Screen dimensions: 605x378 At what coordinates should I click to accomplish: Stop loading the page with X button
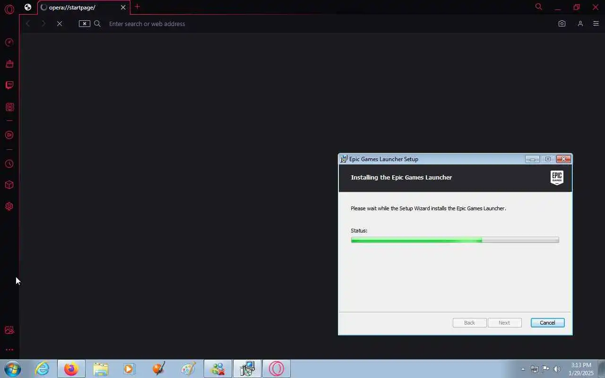point(60,24)
